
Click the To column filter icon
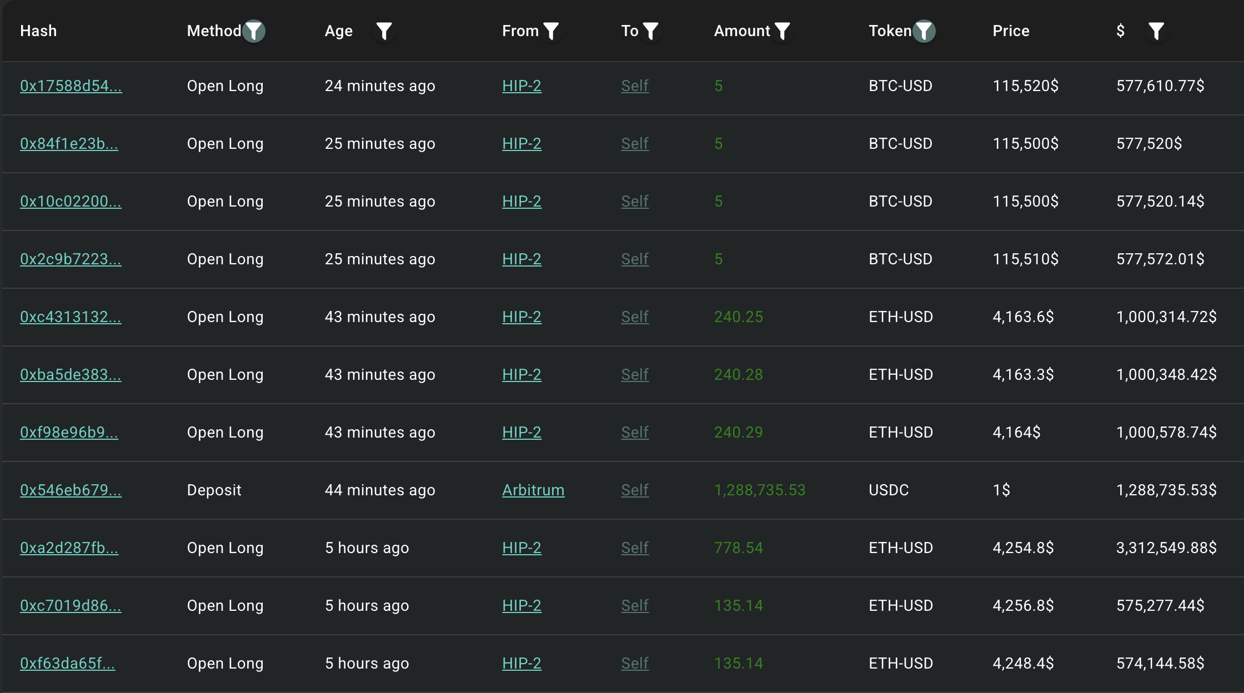[650, 31]
